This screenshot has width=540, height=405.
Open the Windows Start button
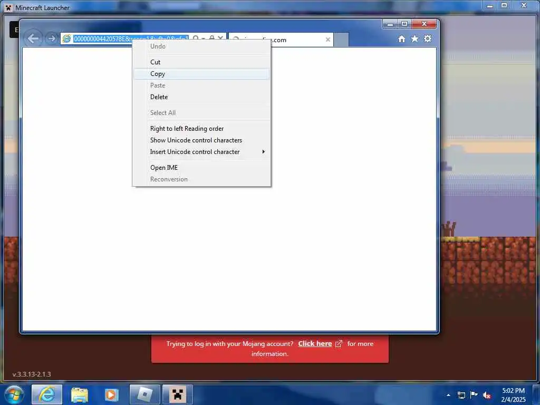click(14, 394)
